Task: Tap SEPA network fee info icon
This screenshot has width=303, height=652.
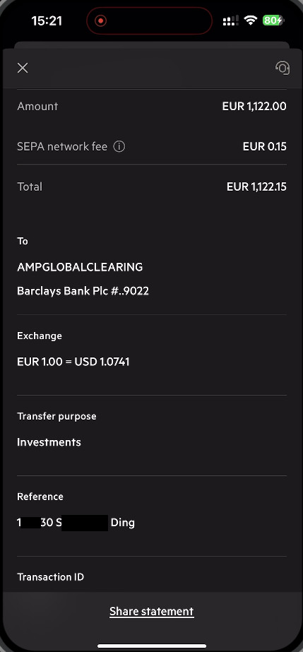Action: click(x=119, y=146)
